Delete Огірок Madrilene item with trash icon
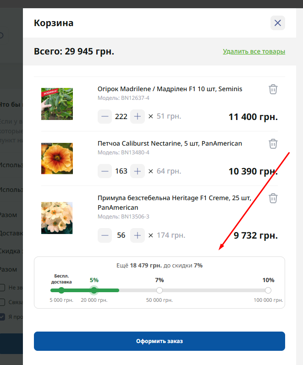This screenshot has width=303, height=365. point(273,89)
